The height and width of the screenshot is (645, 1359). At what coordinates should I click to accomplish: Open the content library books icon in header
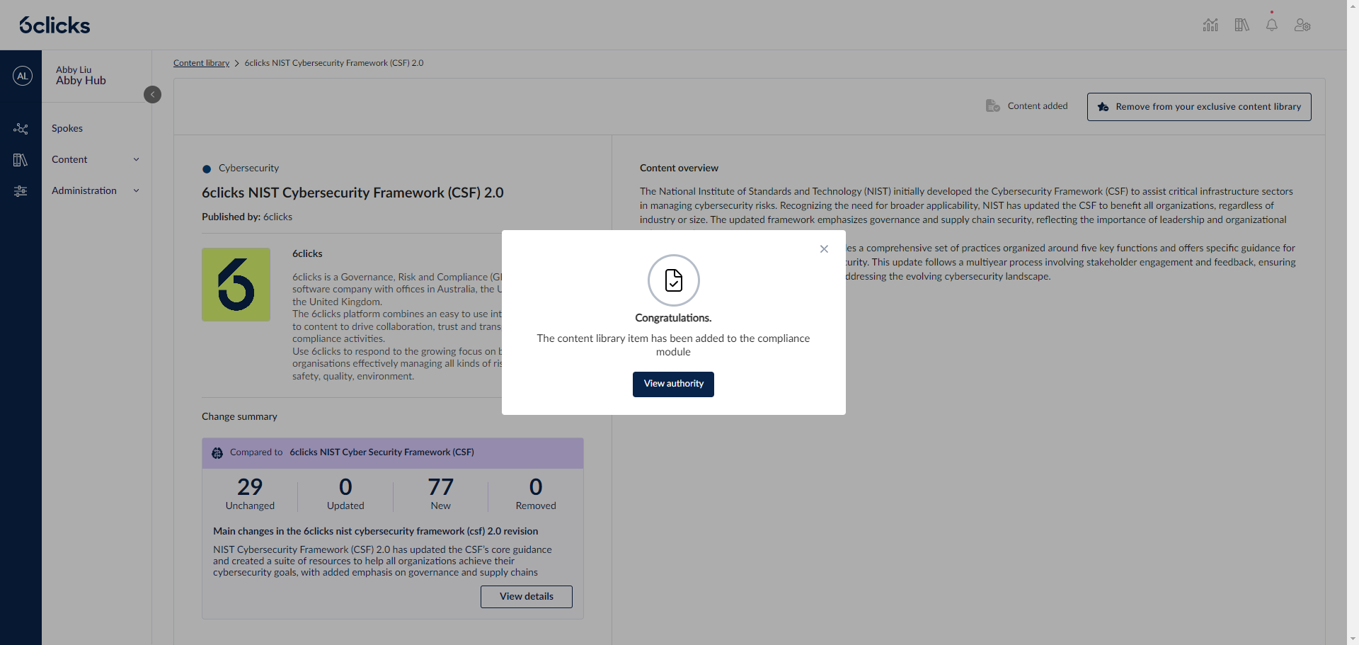1242,25
